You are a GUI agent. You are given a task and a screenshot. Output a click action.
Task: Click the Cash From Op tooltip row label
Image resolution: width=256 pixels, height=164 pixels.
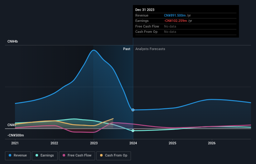(x=147, y=32)
